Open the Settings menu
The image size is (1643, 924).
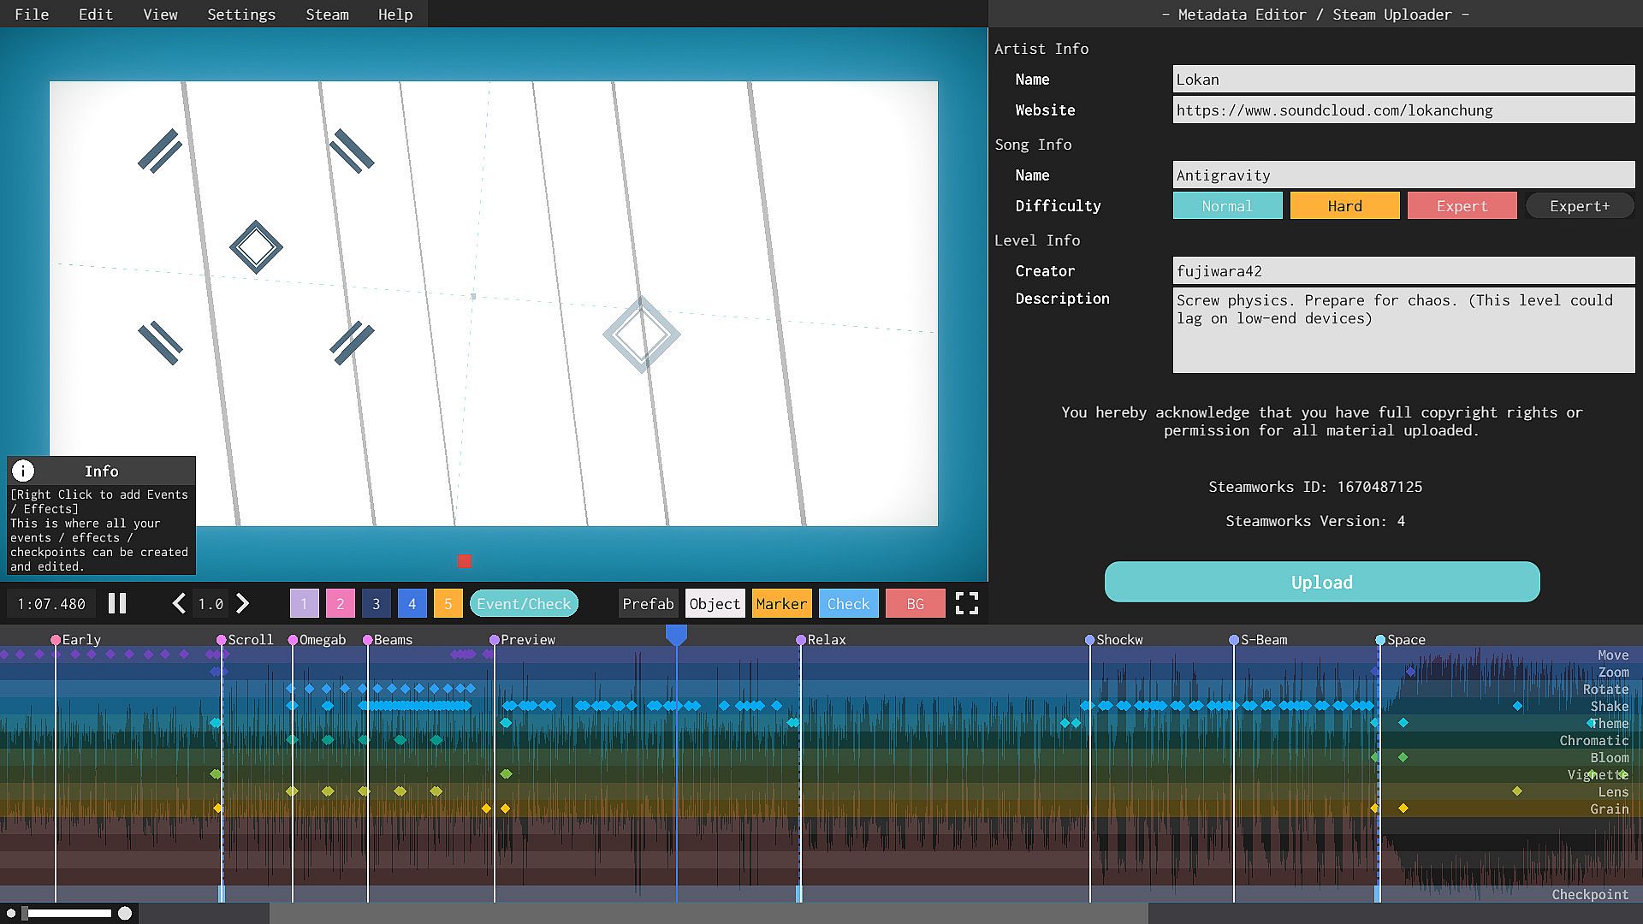click(241, 15)
